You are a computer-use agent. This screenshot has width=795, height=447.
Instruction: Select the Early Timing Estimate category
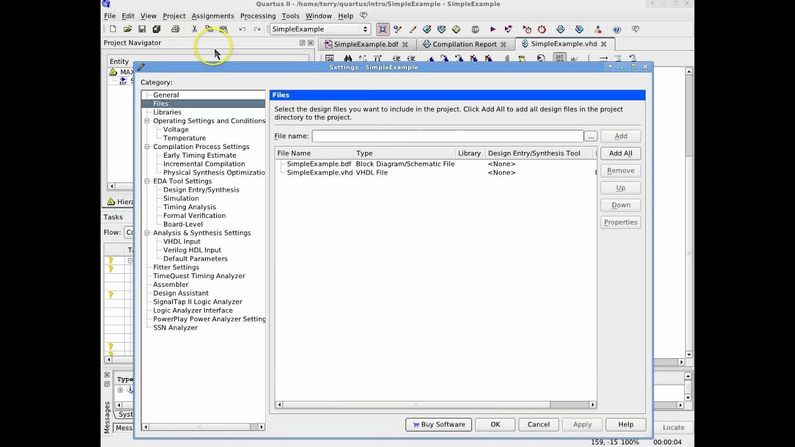click(x=199, y=156)
